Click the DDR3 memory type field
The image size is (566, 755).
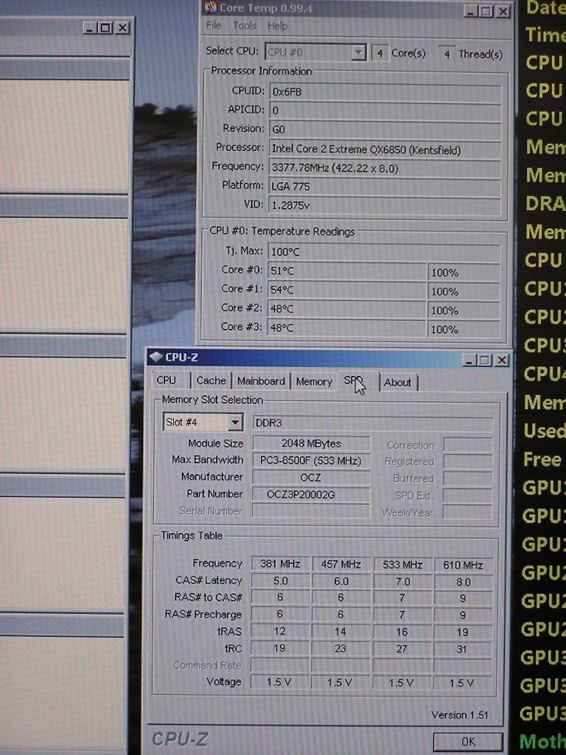pyautogui.click(x=372, y=423)
